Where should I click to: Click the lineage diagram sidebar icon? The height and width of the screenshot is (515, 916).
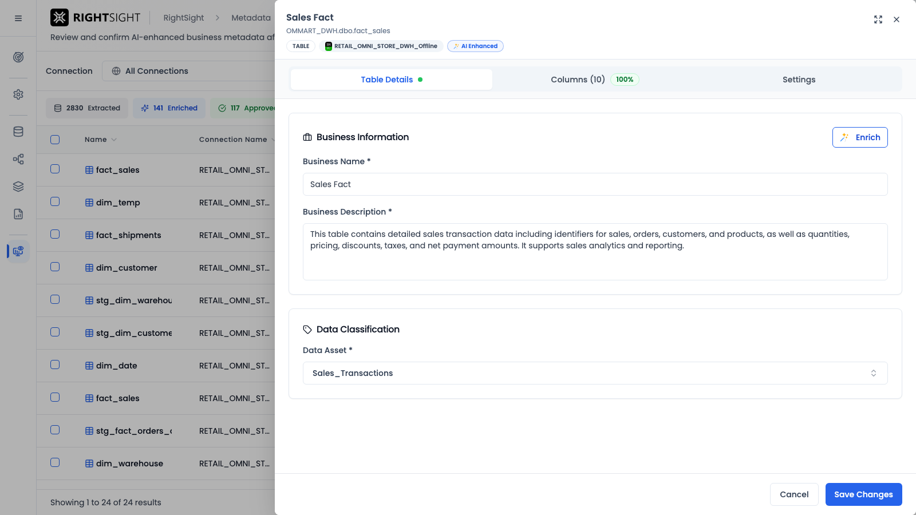click(x=18, y=159)
